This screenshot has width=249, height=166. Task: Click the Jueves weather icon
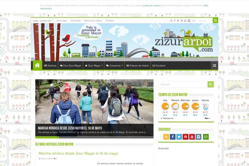coord(195,106)
